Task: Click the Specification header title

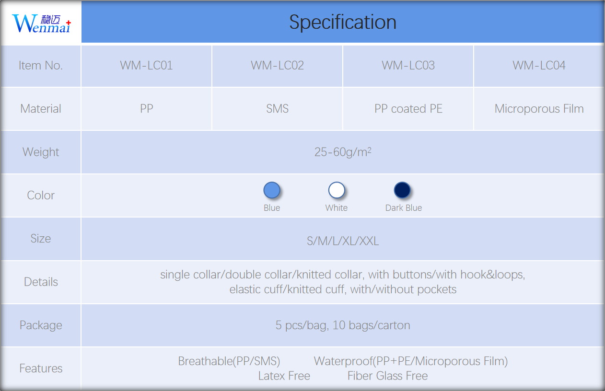Action: [x=343, y=22]
